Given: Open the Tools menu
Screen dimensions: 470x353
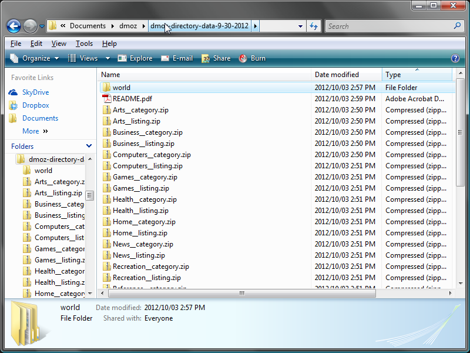Looking at the screenshot, I should [x=84, y=44].
